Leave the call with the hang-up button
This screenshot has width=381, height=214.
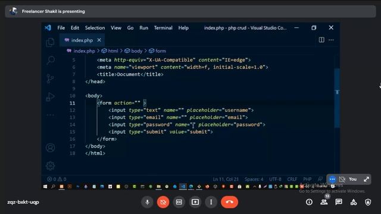coord(229,202)
